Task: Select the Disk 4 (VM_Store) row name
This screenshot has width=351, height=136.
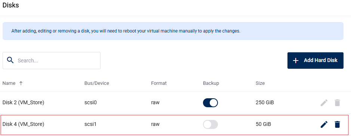Action: coord(23,124)
